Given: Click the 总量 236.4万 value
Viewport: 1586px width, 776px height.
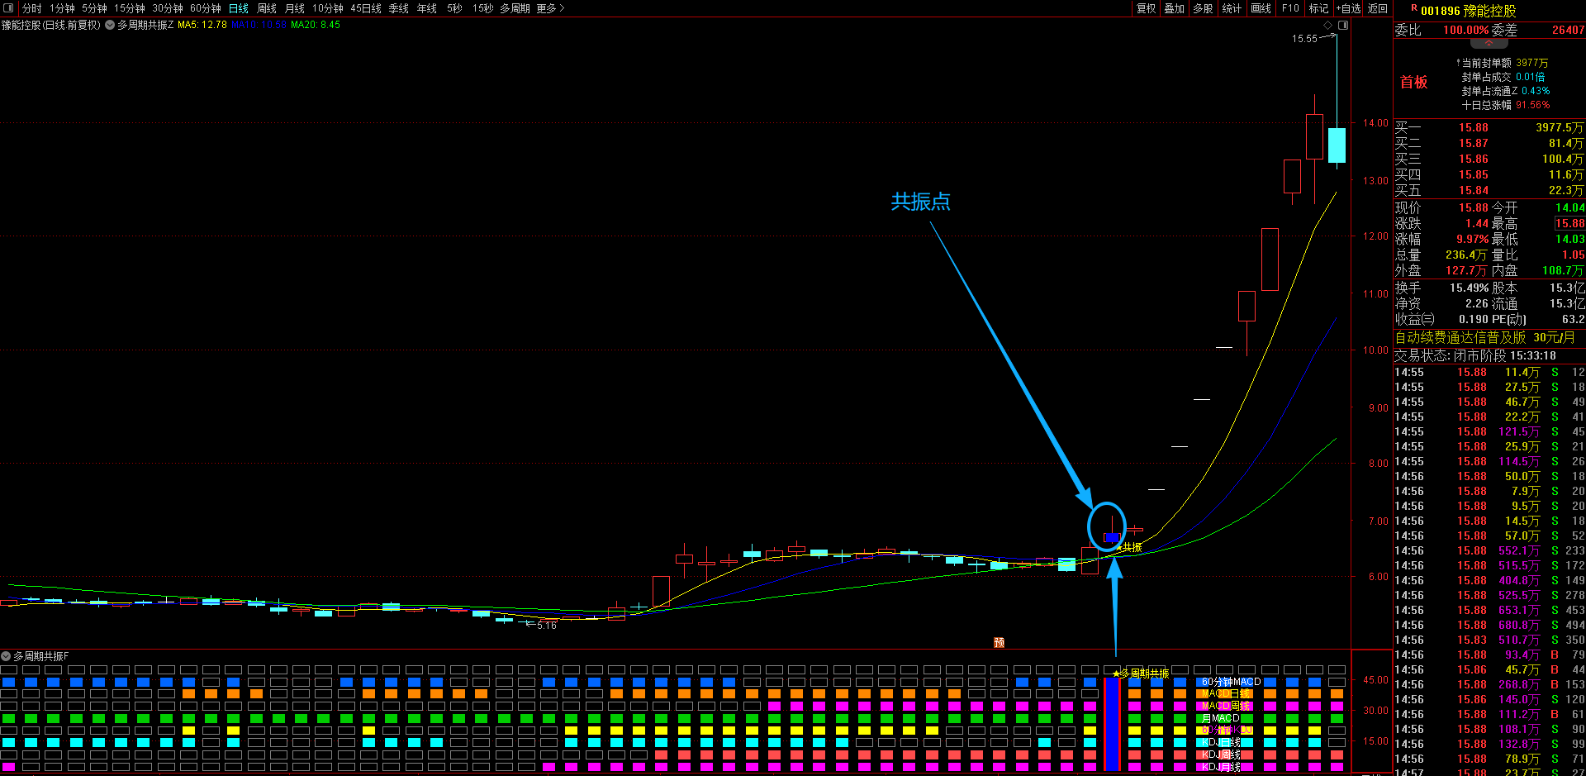Looking at the screenshot, I should [x=1466, y=255].
